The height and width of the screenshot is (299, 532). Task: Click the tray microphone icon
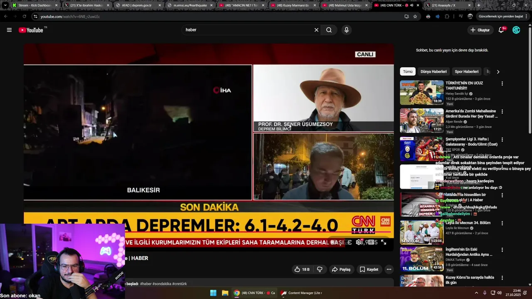pos(485,293)
